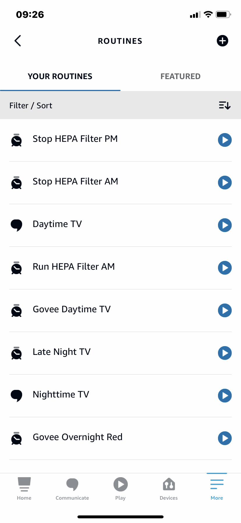Screen dimensions: 241x523
Task: Open the More menu tab
Action: 217,489
